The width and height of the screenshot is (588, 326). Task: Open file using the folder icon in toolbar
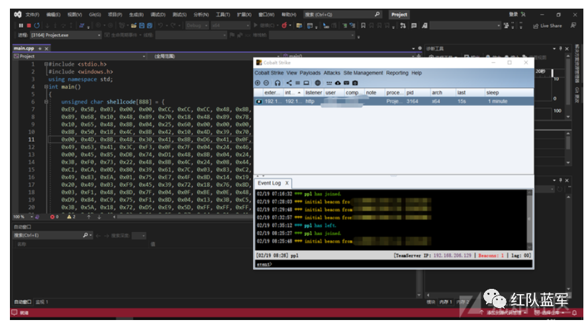click(x=134, y=25)
